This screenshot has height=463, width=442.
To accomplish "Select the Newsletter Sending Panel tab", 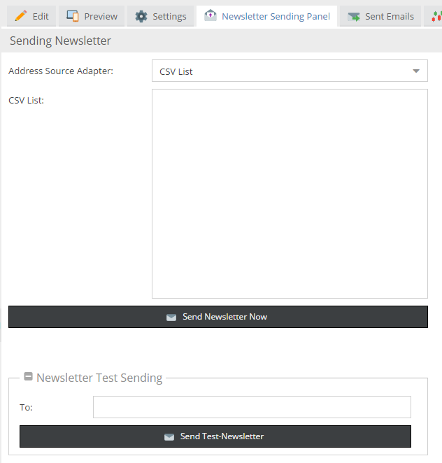I will coord(275,16).
